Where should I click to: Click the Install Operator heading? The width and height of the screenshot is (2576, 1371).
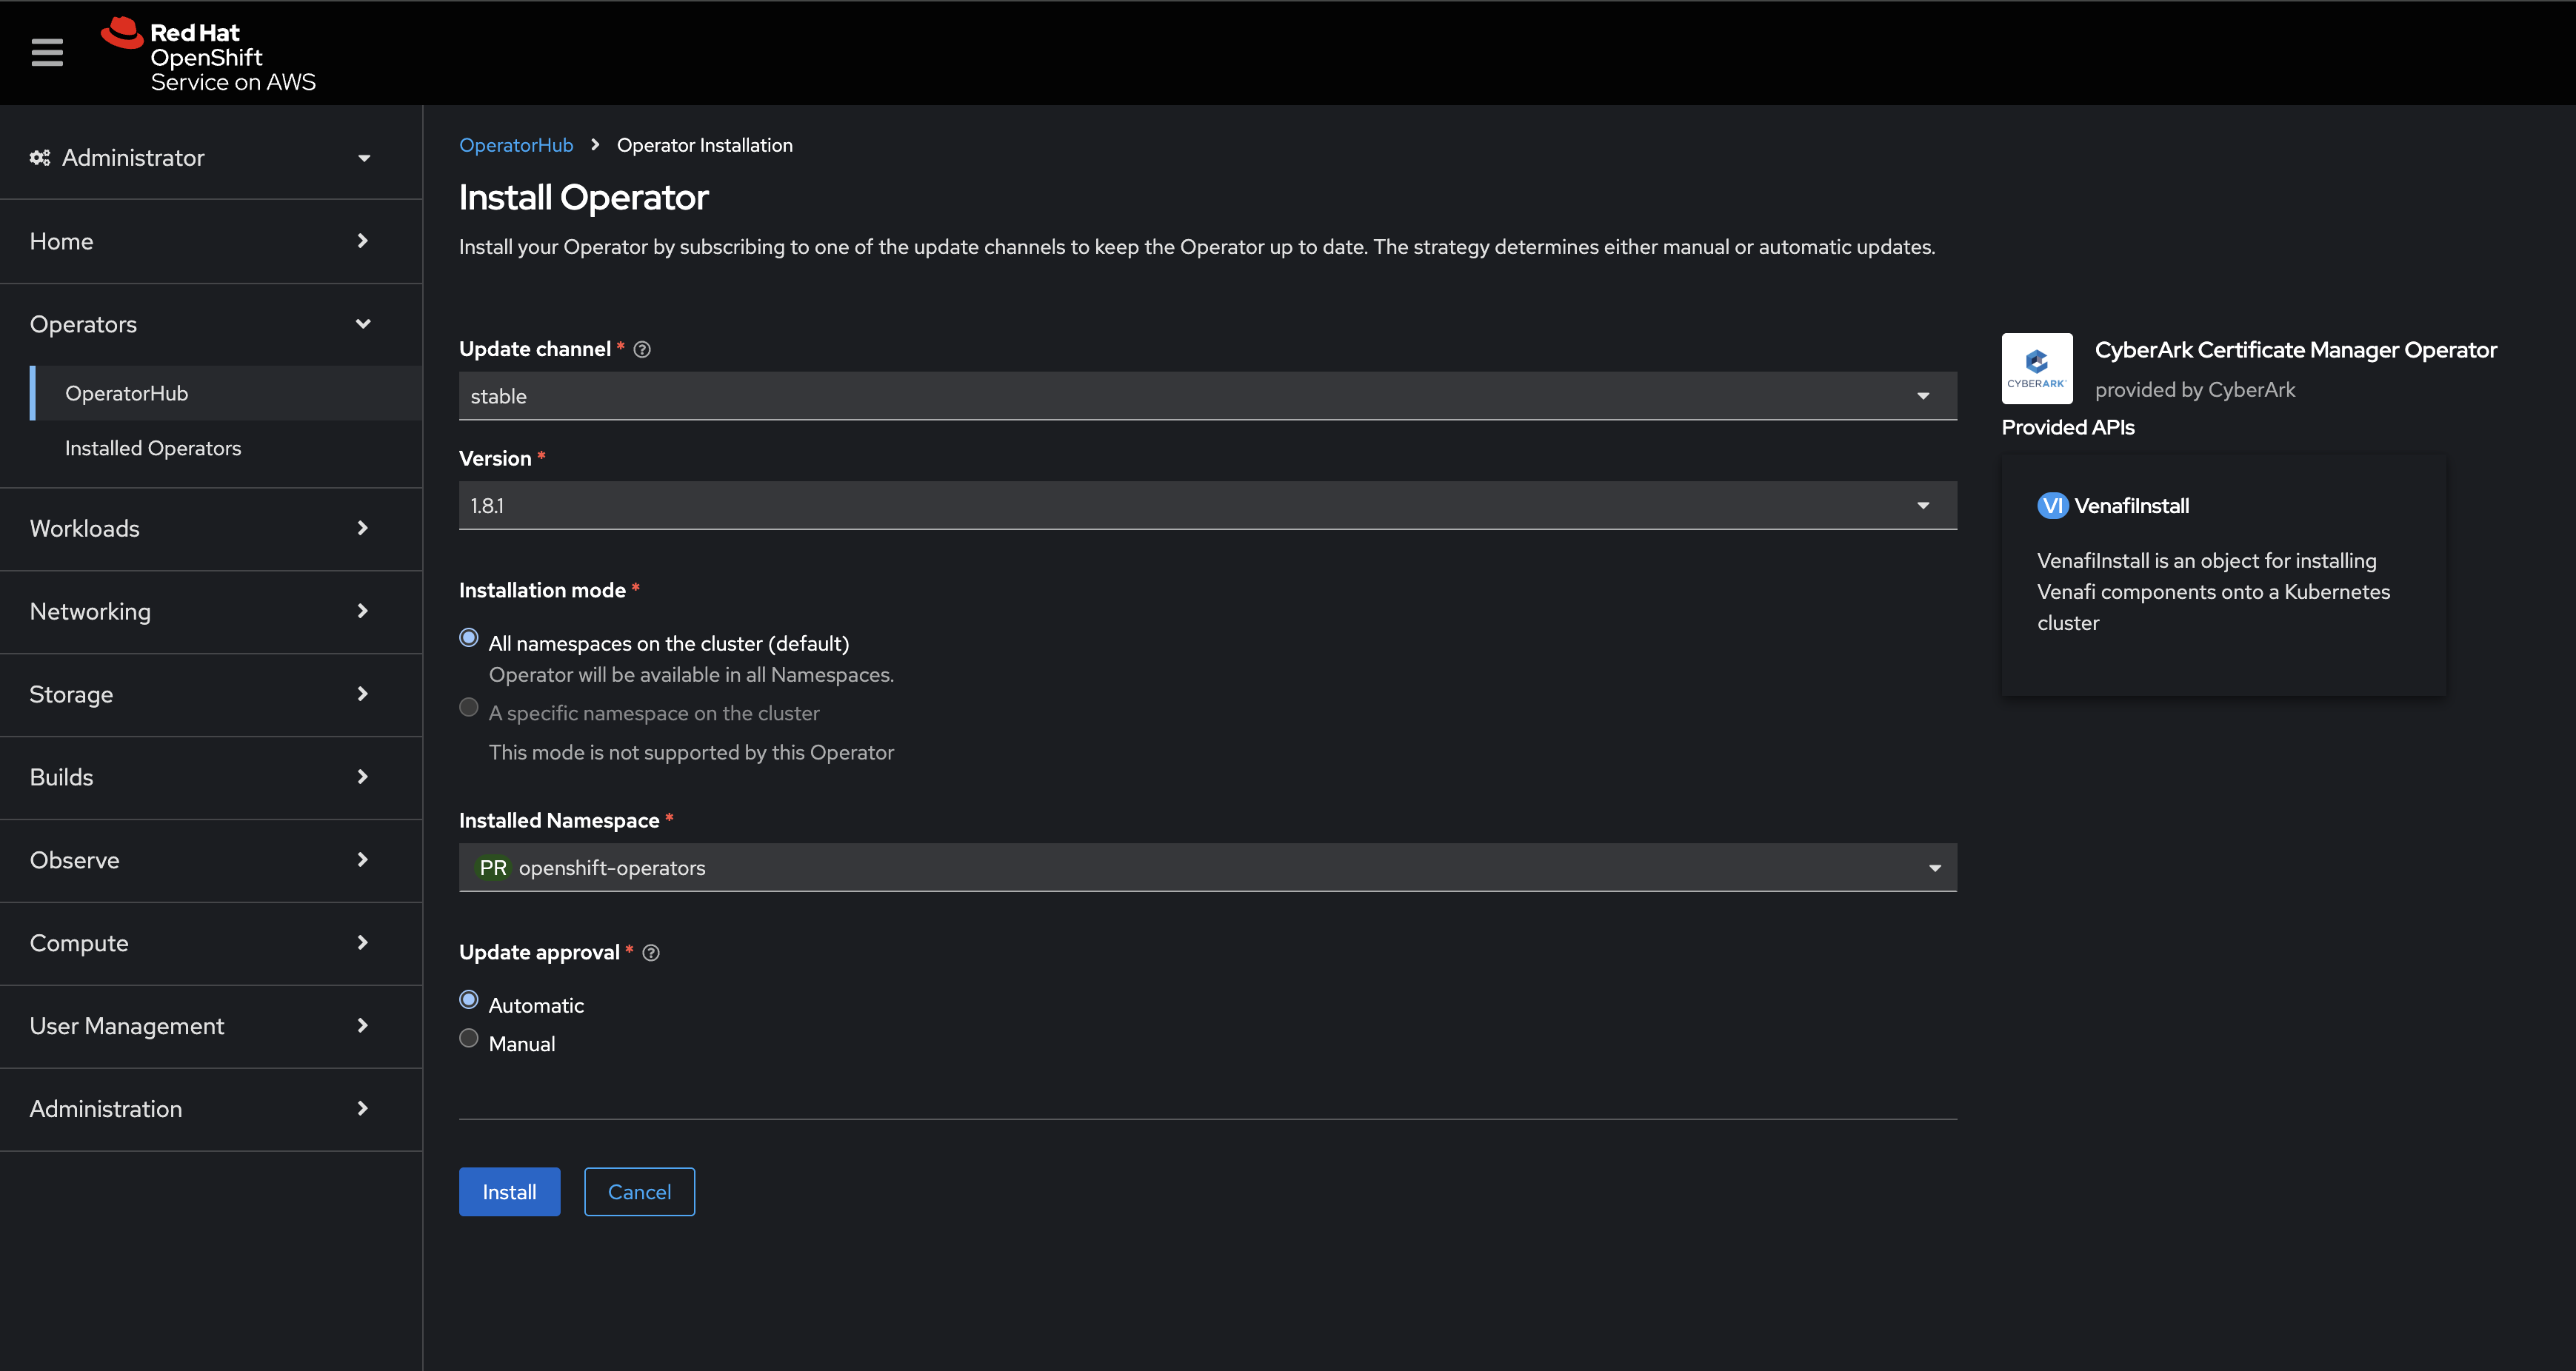(x=584, y=198)
